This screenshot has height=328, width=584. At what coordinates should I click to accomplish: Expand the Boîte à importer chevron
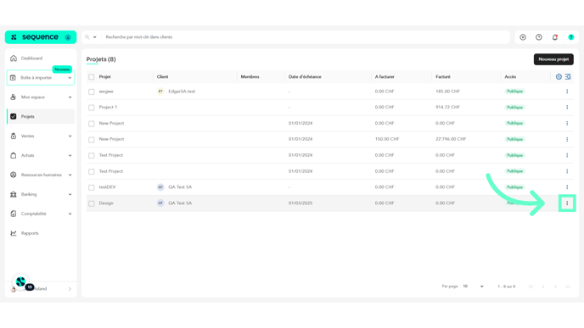[70, 78]
